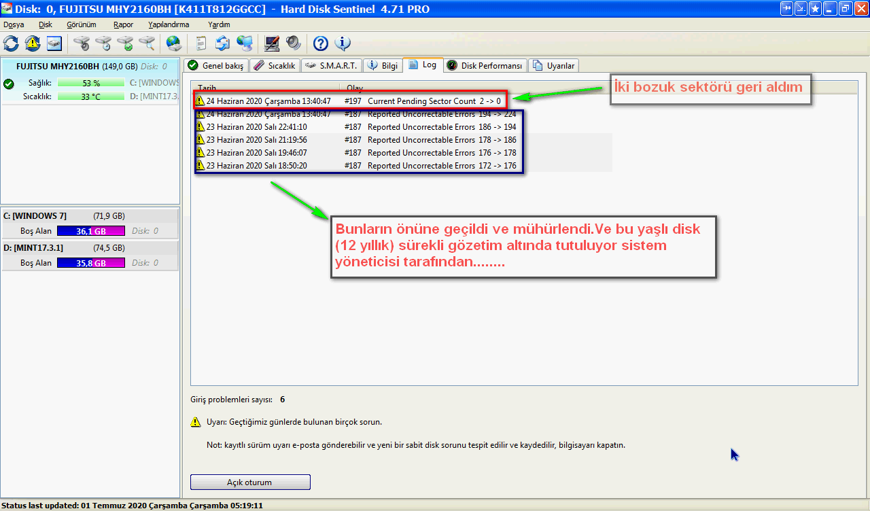Open the S.M.A.R.T. tab
Image resolution: width=870 pixels, height=511 pixels.
click(332, 66)
